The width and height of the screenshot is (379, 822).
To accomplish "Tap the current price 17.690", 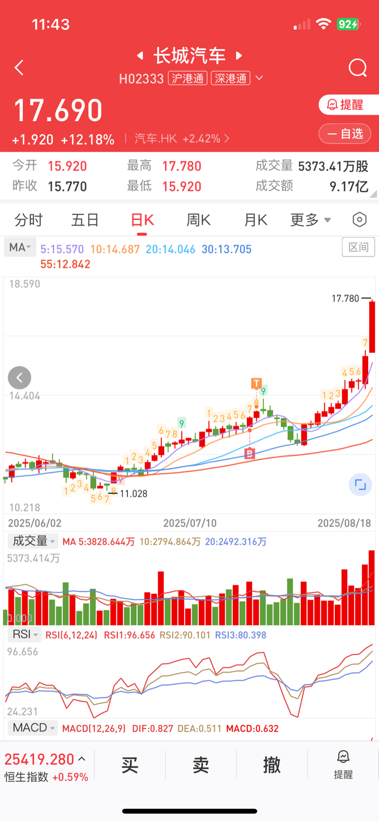I will tap(58, 110).
